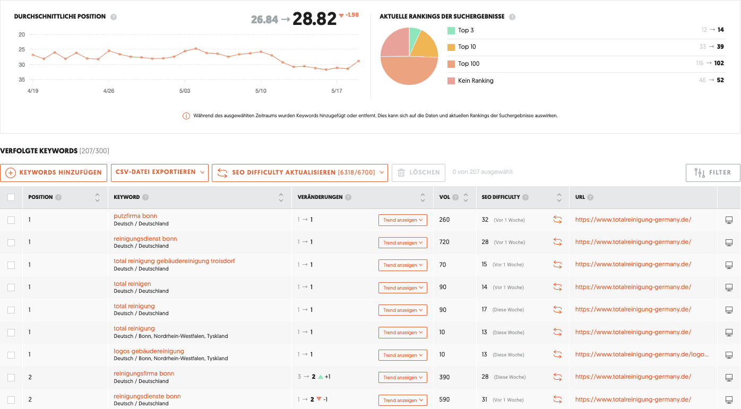Sort table by Position column arrows
Screen dimensions: 741x409
(97, 197)
